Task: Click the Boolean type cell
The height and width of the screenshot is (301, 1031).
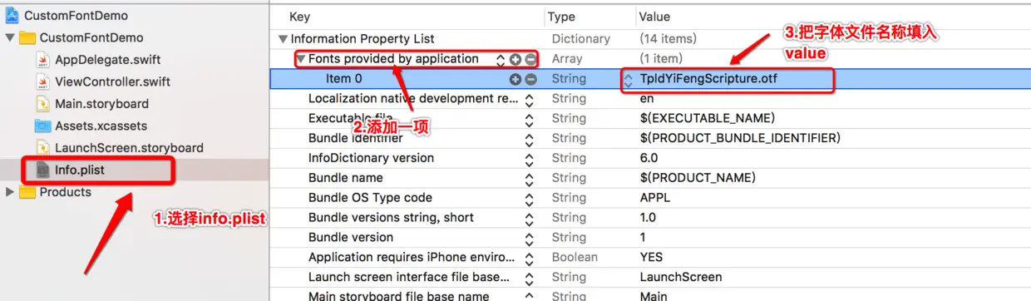Action: 575,258
